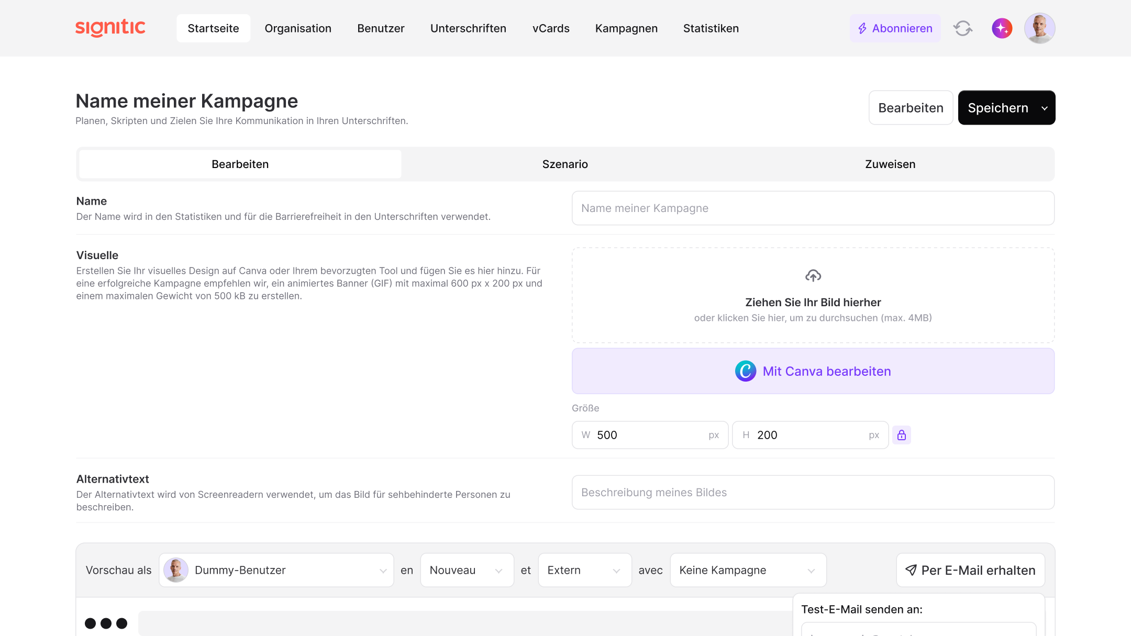Open the Dummy-Benutzer preview dropdown

(276, 570)
